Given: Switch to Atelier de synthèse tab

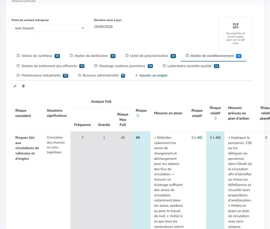Looking at the screenshot, I should click(38, 56).
